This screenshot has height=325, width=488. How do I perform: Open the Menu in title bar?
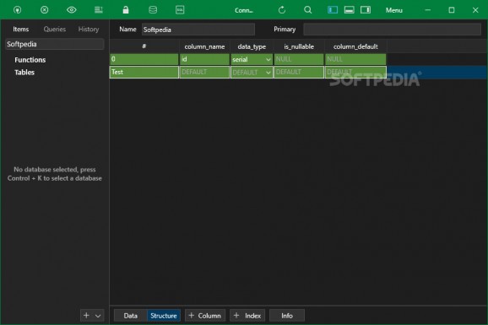coord(394,10)
